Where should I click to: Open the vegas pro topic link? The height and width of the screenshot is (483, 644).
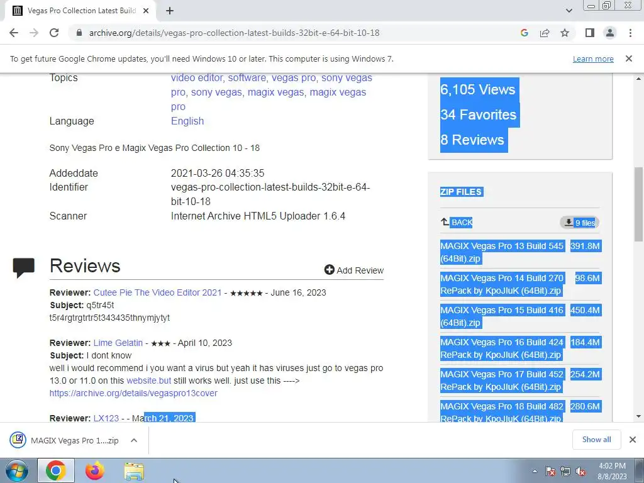click(294, 77)
